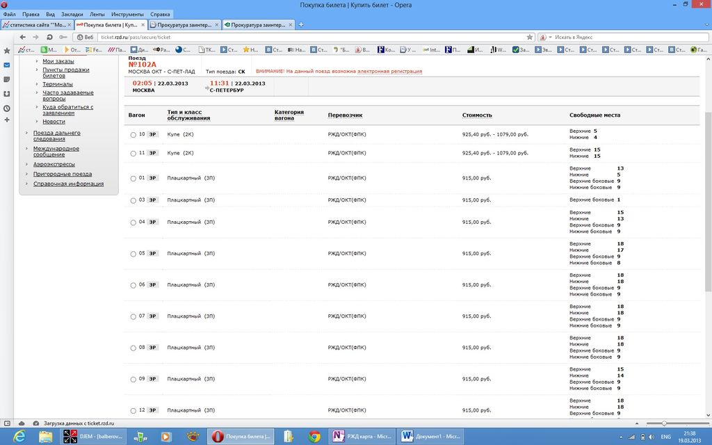Viewport: 712px width, 445px height.
Task: Open the Downloads panel in the sidebar
Action: (x=7, y=94)
